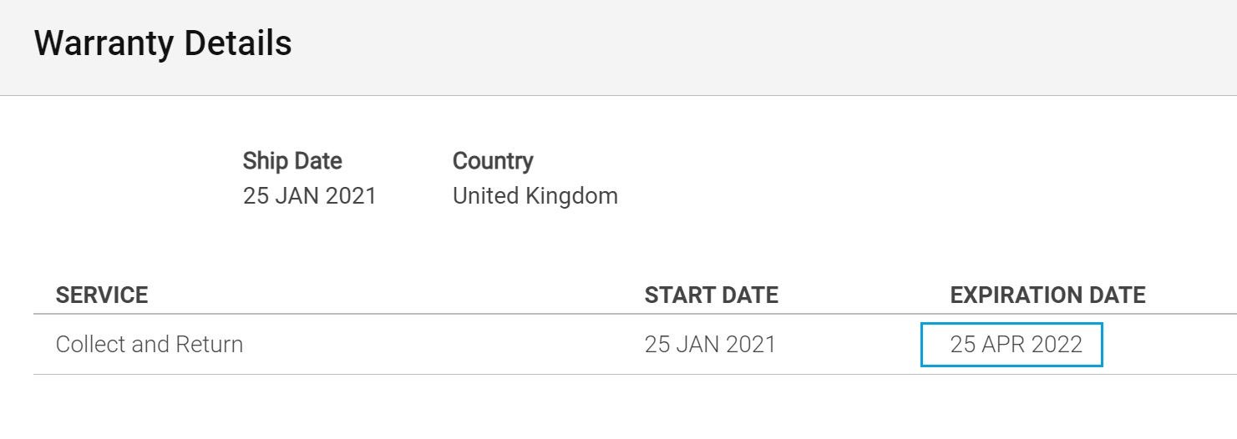
Task: Click 25 JAN 2021 under Ship Date
Action: tap(310, 196)
